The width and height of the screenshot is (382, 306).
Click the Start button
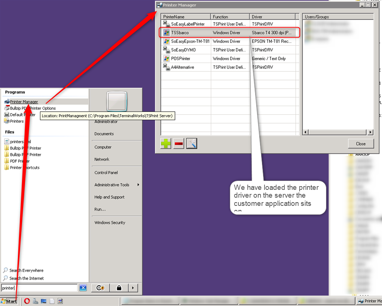(x=9, y=301)
